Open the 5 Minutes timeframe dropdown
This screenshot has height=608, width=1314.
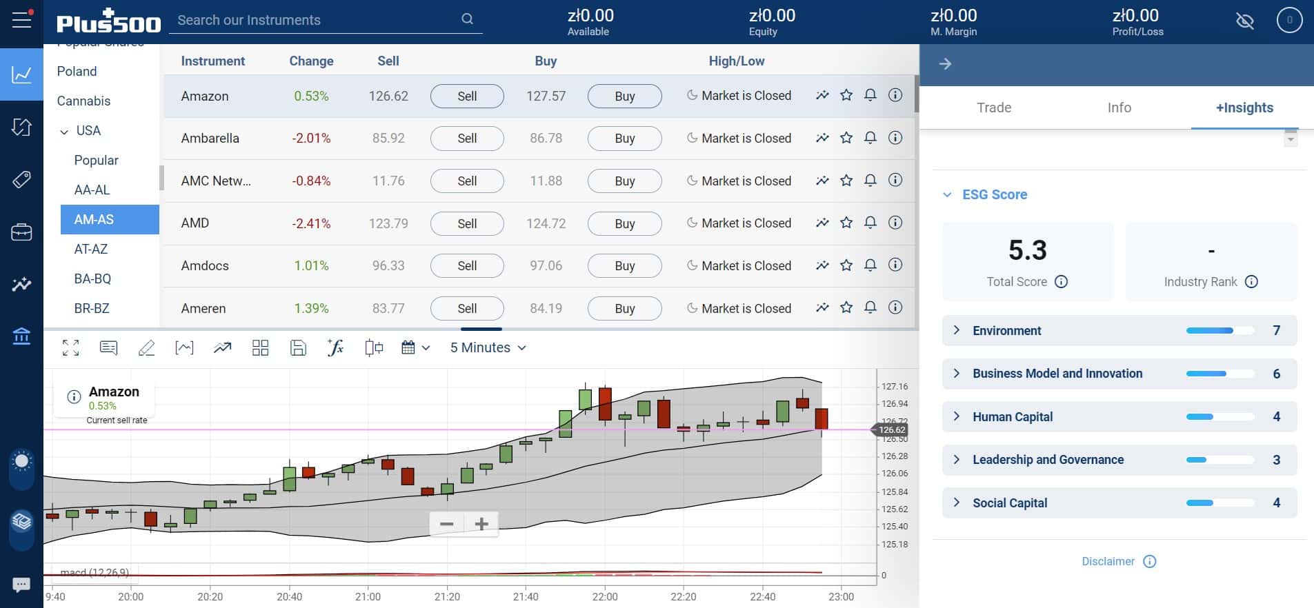click(488, 347)
